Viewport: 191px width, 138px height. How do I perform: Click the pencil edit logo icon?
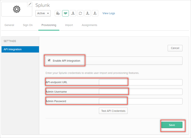29,4
